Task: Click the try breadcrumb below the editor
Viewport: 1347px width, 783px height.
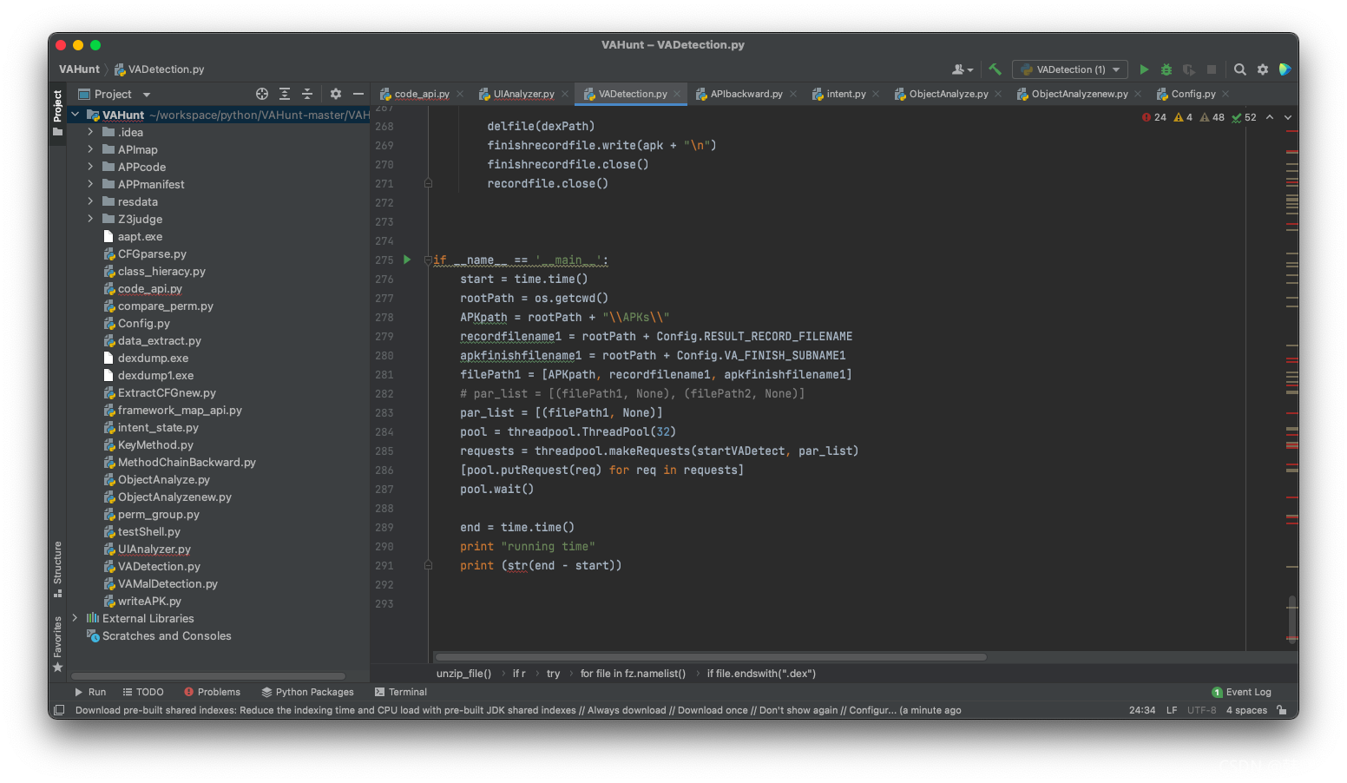Action: tap(553, 673)
